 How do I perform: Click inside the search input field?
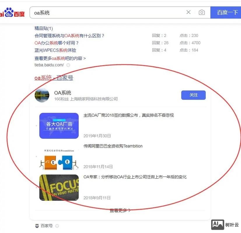pos(102,12)
